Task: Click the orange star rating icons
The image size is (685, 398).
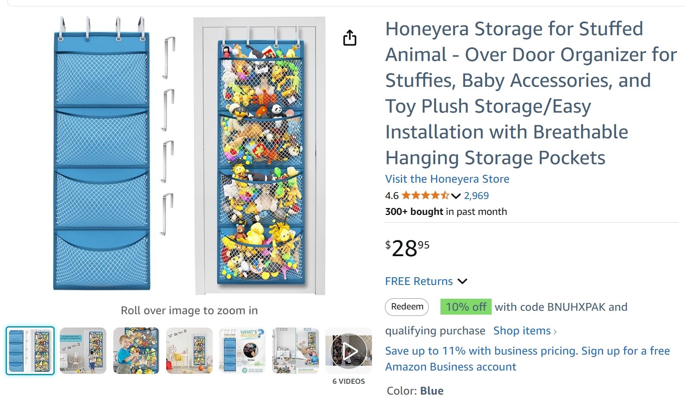Action: click(x=425, y=196)
